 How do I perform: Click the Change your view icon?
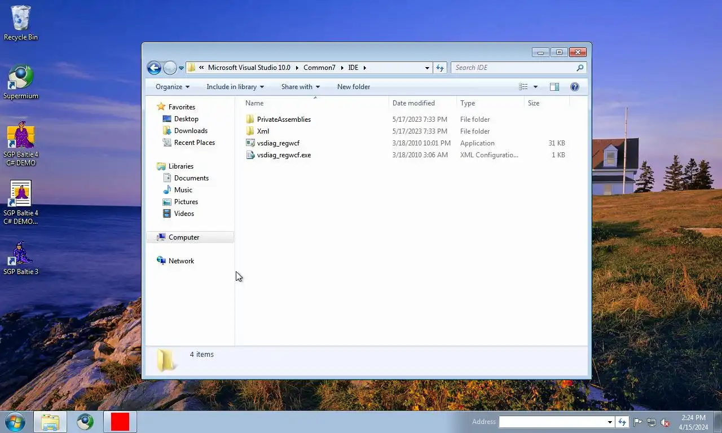[523, 87]
